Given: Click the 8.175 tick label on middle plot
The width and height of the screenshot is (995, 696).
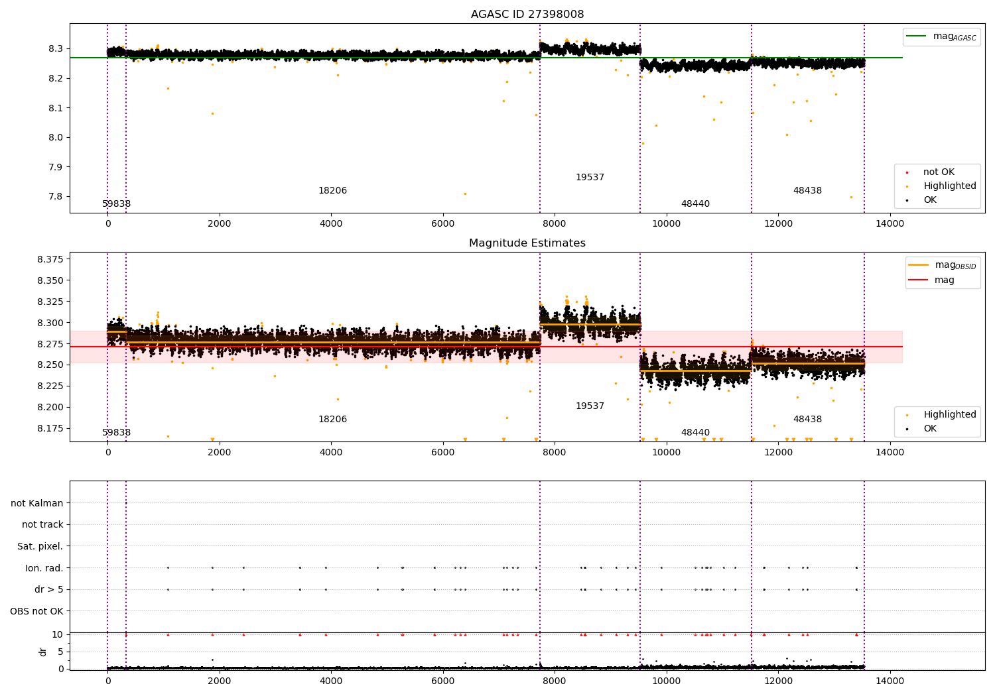Looking at the screenshot, I should tap(50, 429).
